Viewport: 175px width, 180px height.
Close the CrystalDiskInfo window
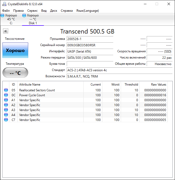[x=169, y=4]
